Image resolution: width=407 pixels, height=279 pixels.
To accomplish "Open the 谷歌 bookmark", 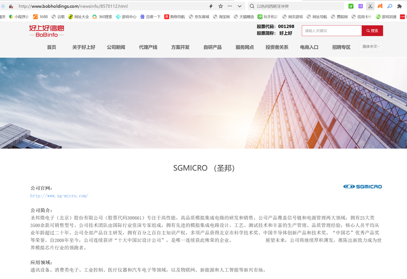I will pyautogui.click(x=58, y=17).
